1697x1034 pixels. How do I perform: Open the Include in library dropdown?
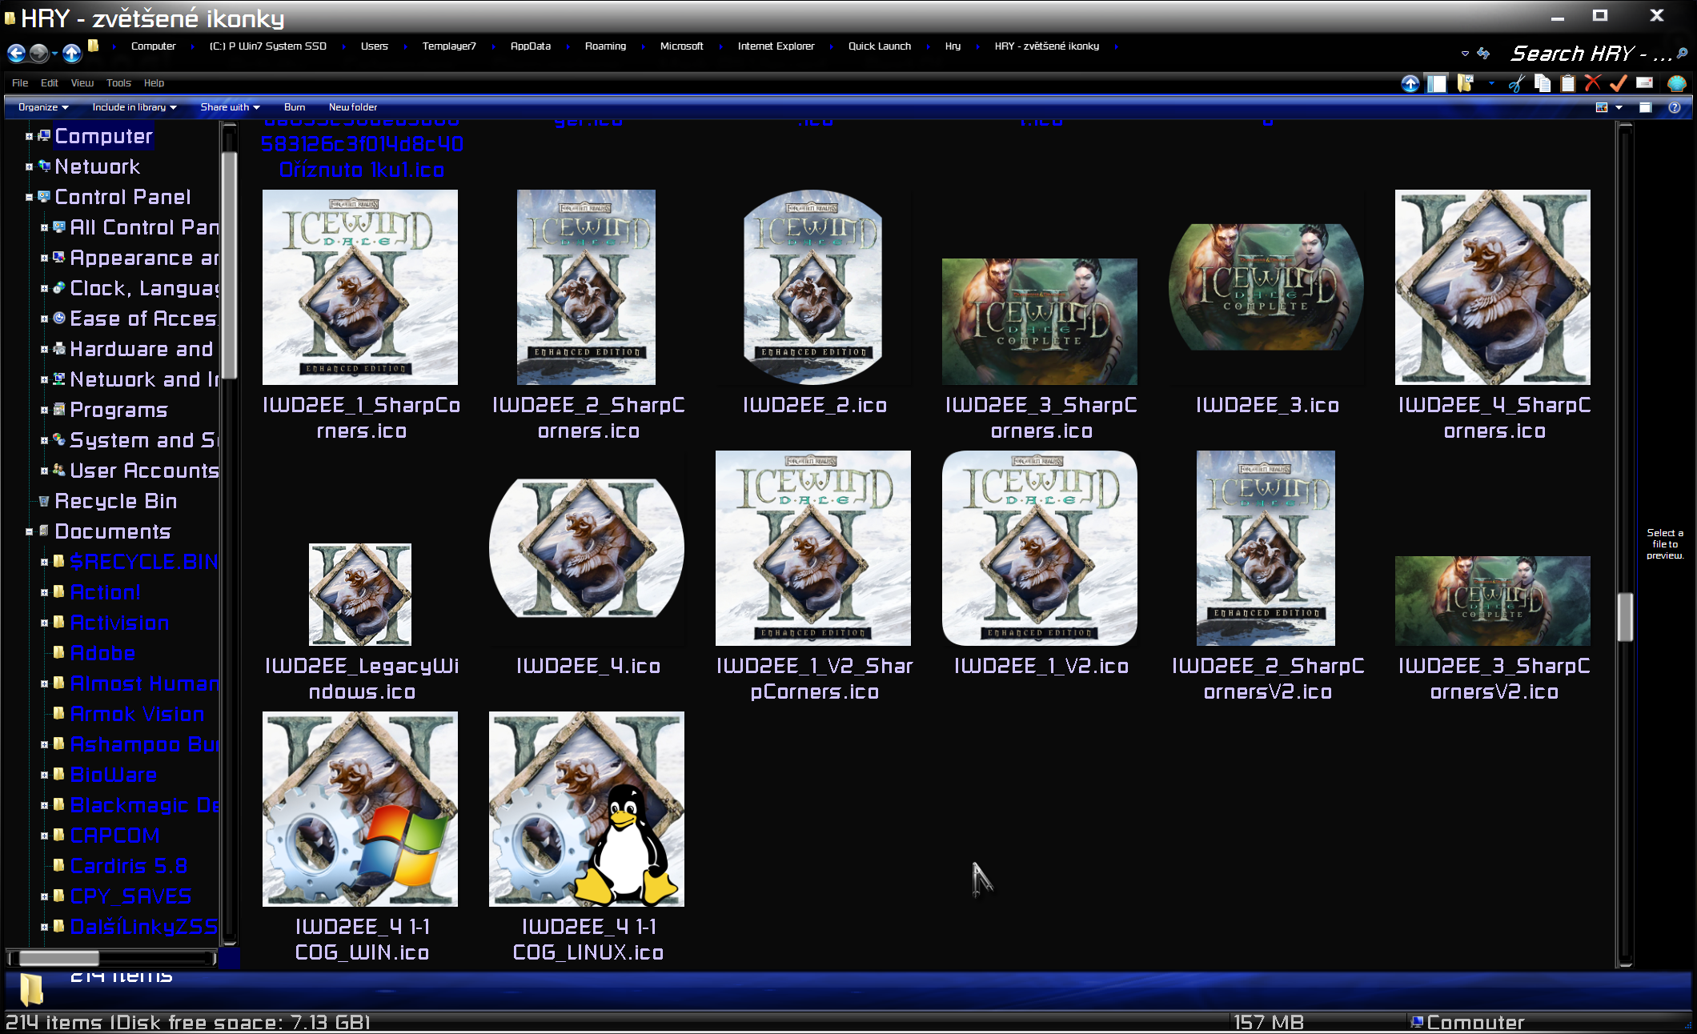134,107
